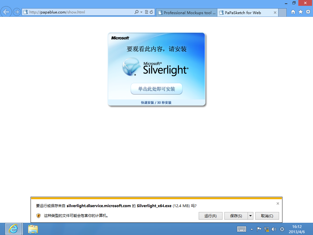313x235 pixels.
Task: Go forward with the browser Forward arrow
Action: tap(17, 12)
